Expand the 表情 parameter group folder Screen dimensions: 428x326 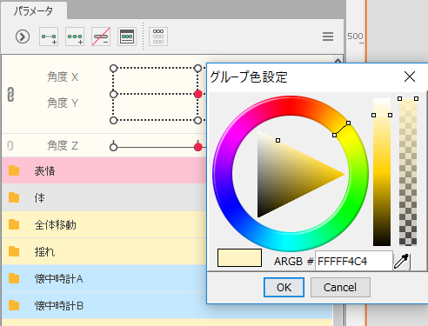tap(14, 170)
